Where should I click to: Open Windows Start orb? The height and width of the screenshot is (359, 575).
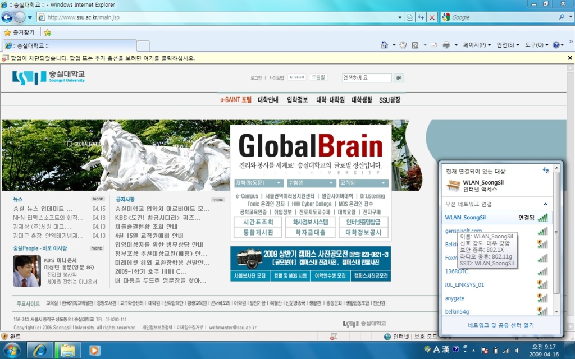tap(11, 350)
